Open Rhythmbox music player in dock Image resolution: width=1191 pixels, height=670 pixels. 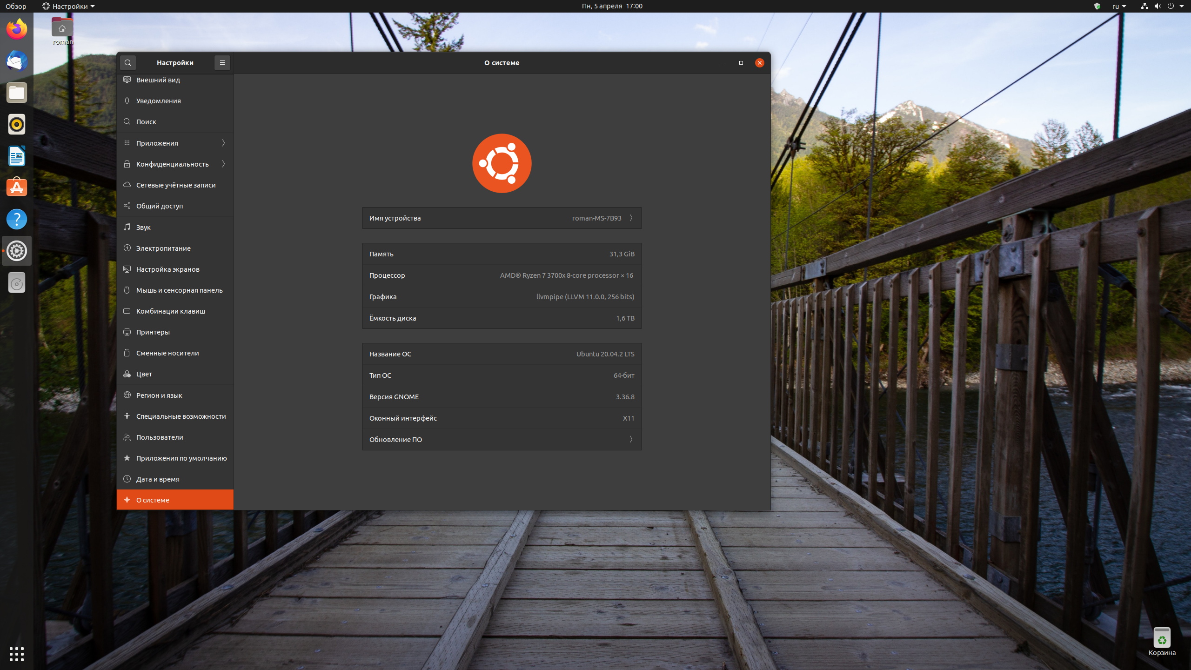point(17,124)
